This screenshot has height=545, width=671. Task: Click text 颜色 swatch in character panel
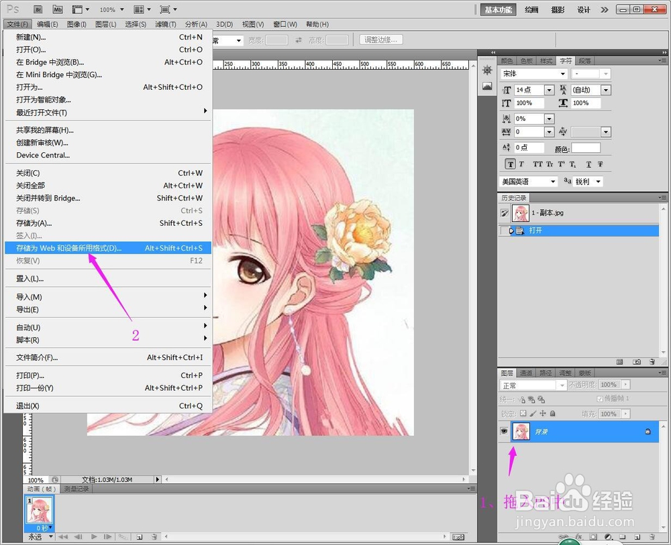click(x=586, y=148)
